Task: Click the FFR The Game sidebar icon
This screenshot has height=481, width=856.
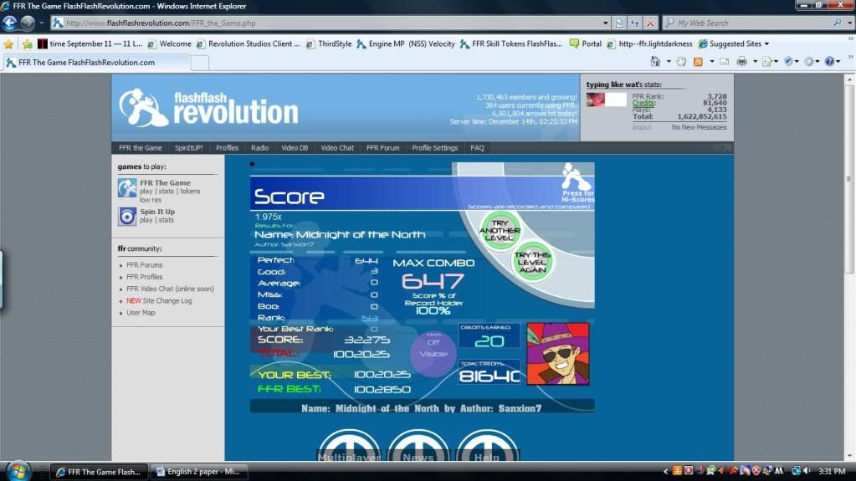Action: (x=127, y=189)
